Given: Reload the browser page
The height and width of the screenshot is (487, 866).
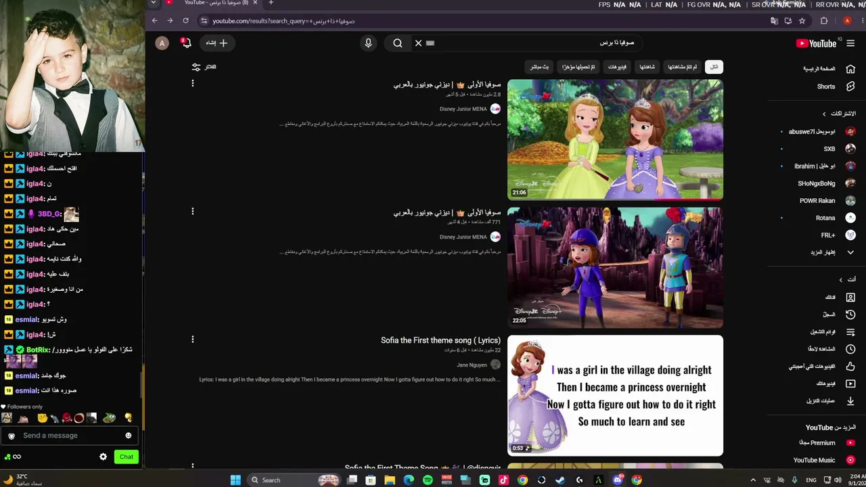Looking at the screenshot, I should tap(185, 21).
